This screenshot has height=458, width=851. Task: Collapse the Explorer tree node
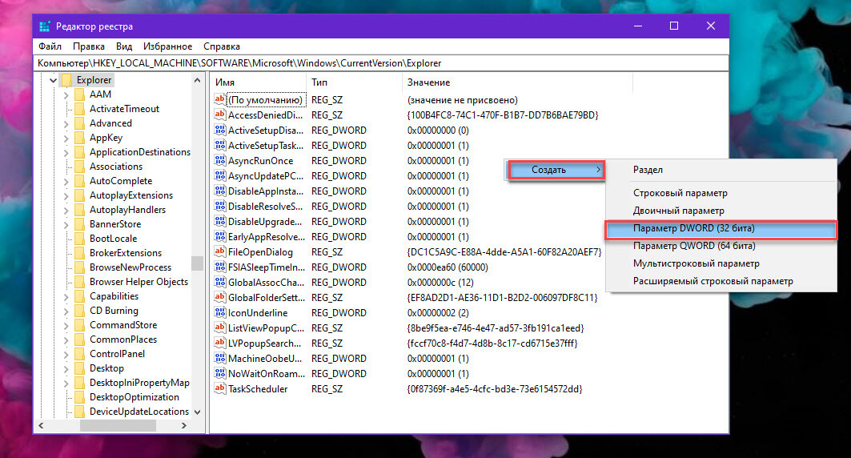[x=53, y=80]
